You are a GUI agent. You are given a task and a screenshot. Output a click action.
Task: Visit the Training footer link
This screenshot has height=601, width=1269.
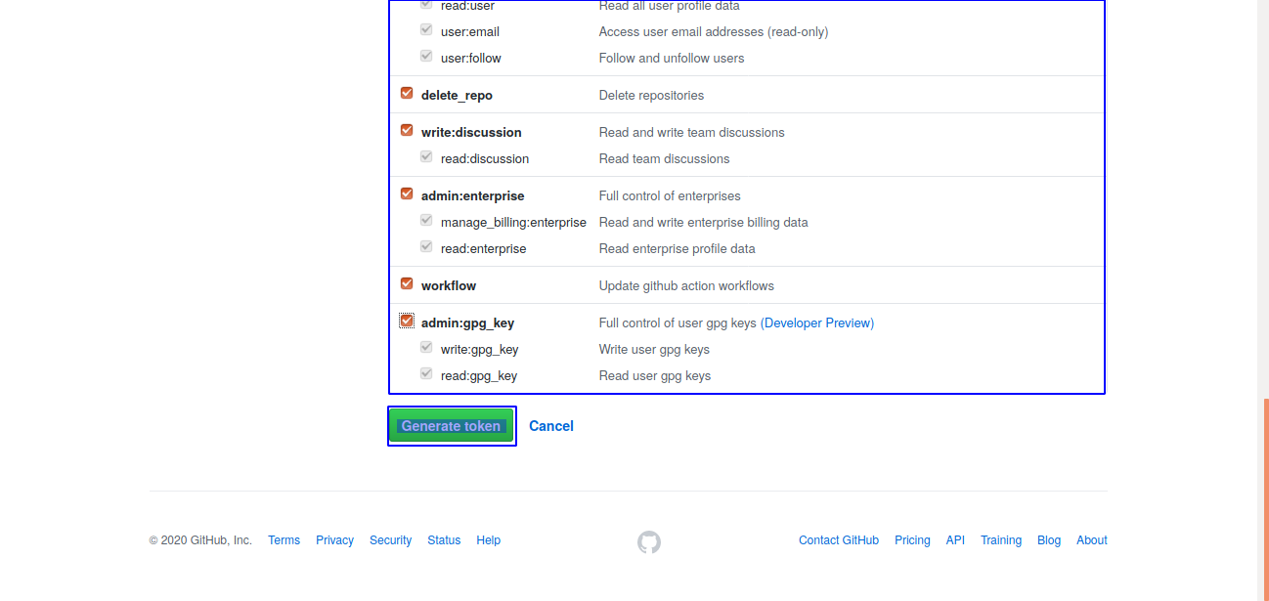[x=1001, y=540]
